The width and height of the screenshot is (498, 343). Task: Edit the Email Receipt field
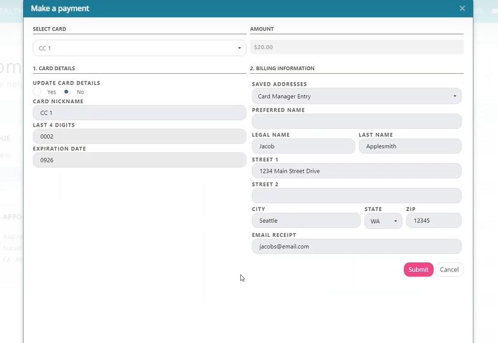coord(357,246)
